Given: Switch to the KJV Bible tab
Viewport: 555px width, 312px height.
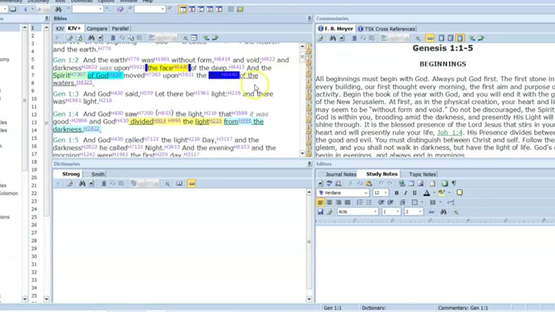Looking at the screenshot, I should coord(60,29).
